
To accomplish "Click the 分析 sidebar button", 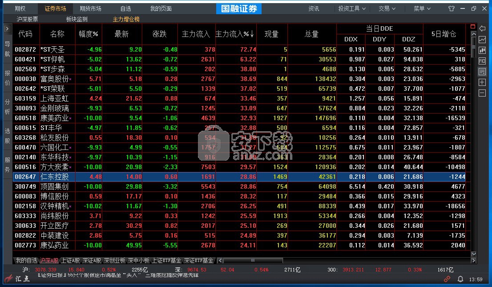I will point(7,107).
